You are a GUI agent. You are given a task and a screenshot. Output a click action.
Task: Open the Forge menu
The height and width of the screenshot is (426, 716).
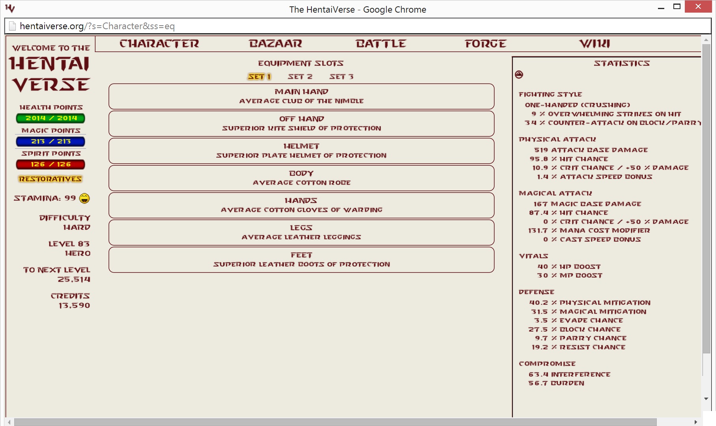point(485,44)
